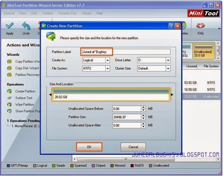
Task: Click the Copy Disk Wizard icon
Action: tap(10, 68)
